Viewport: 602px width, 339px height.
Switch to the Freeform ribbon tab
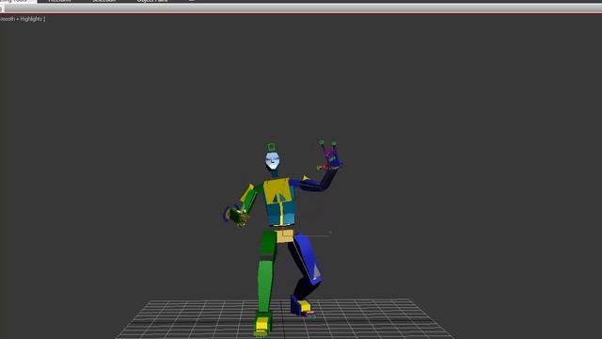click(x=59, y=1)
